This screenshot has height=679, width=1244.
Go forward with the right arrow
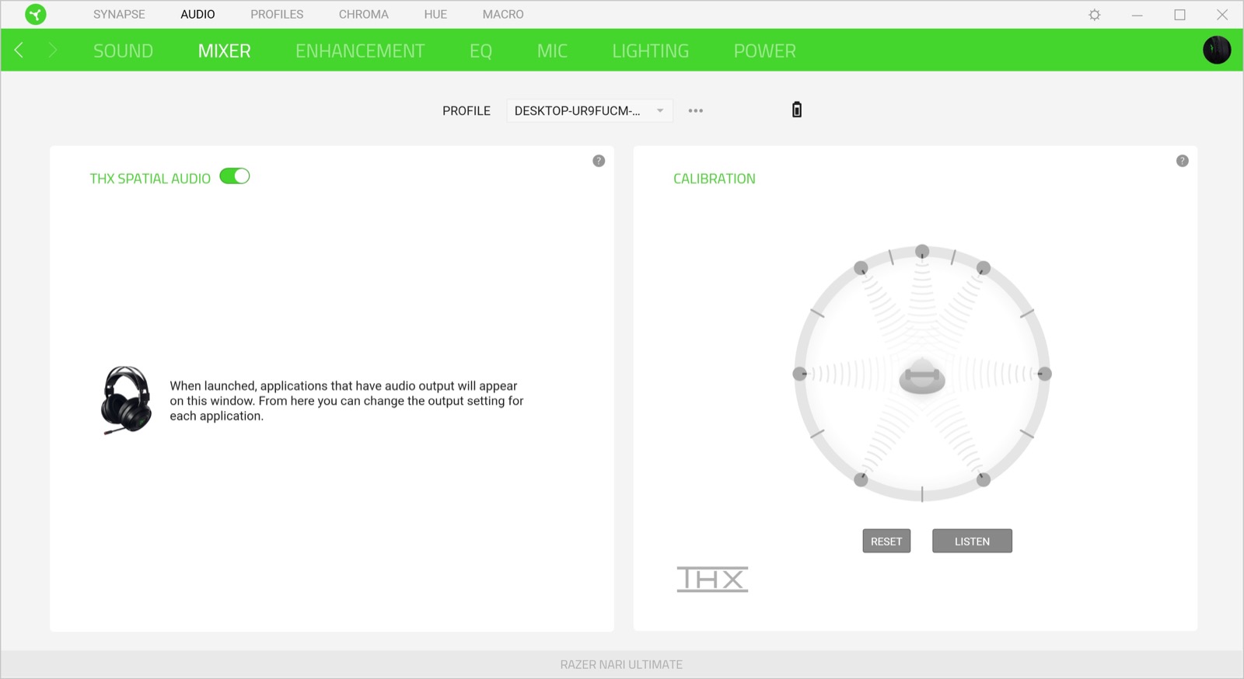pyautogui.click(x=53, y=50)
